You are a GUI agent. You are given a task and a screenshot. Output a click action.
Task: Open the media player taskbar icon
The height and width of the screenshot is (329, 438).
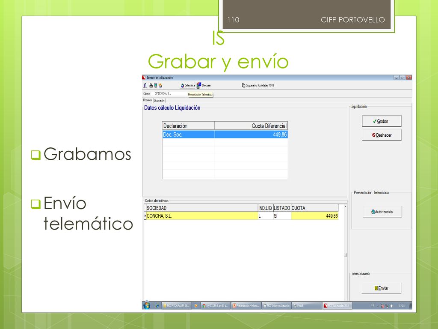(196, 306)
